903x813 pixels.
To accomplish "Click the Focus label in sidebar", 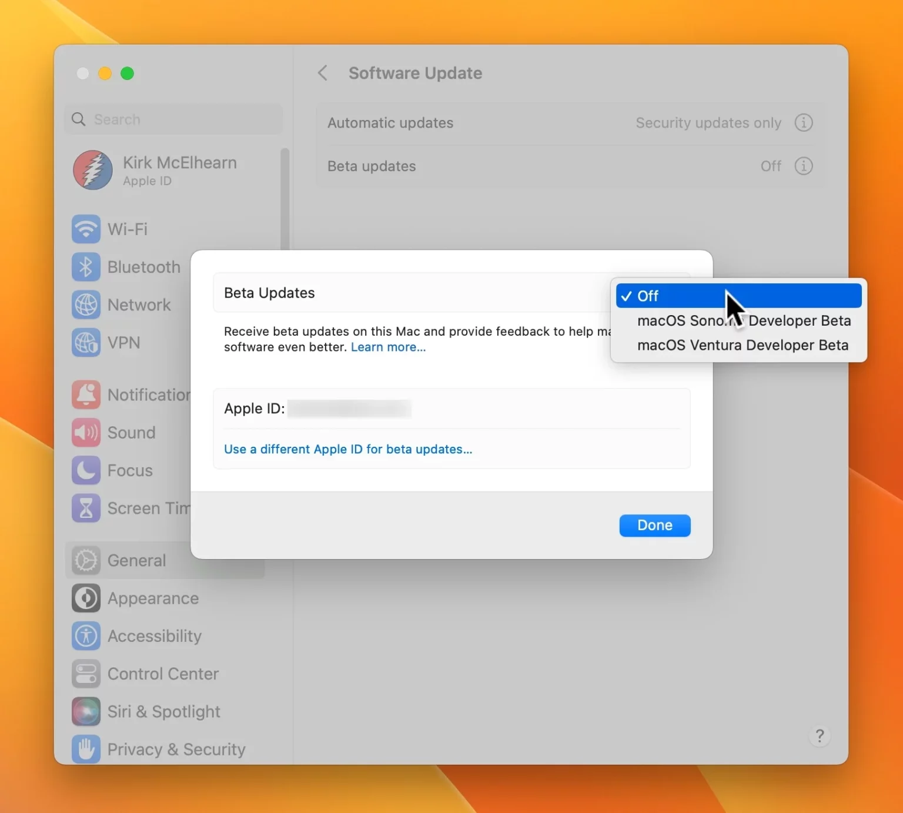I will click(x=130, y=470).
